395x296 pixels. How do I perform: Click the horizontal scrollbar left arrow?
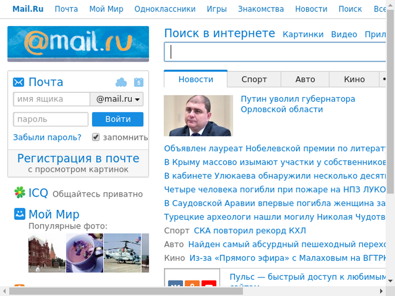4,291
